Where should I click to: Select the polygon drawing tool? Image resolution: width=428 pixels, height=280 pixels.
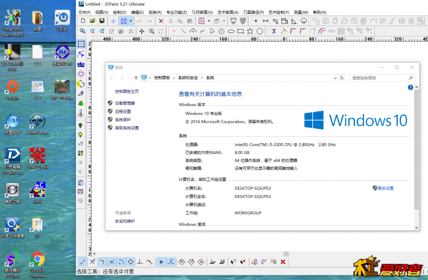[260, 31]
